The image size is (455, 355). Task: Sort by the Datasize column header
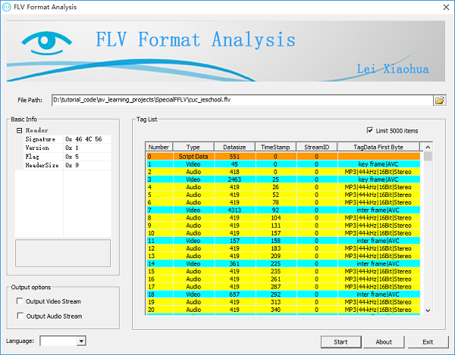234,147
